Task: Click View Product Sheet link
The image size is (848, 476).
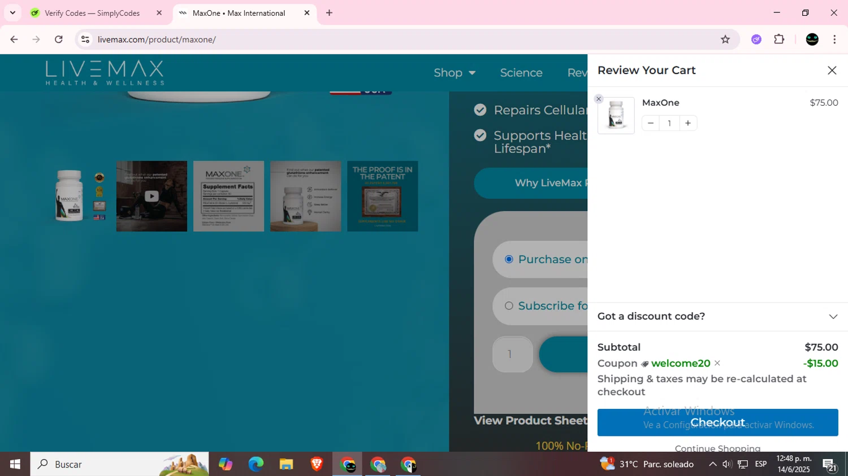Action: coord(530,421)
